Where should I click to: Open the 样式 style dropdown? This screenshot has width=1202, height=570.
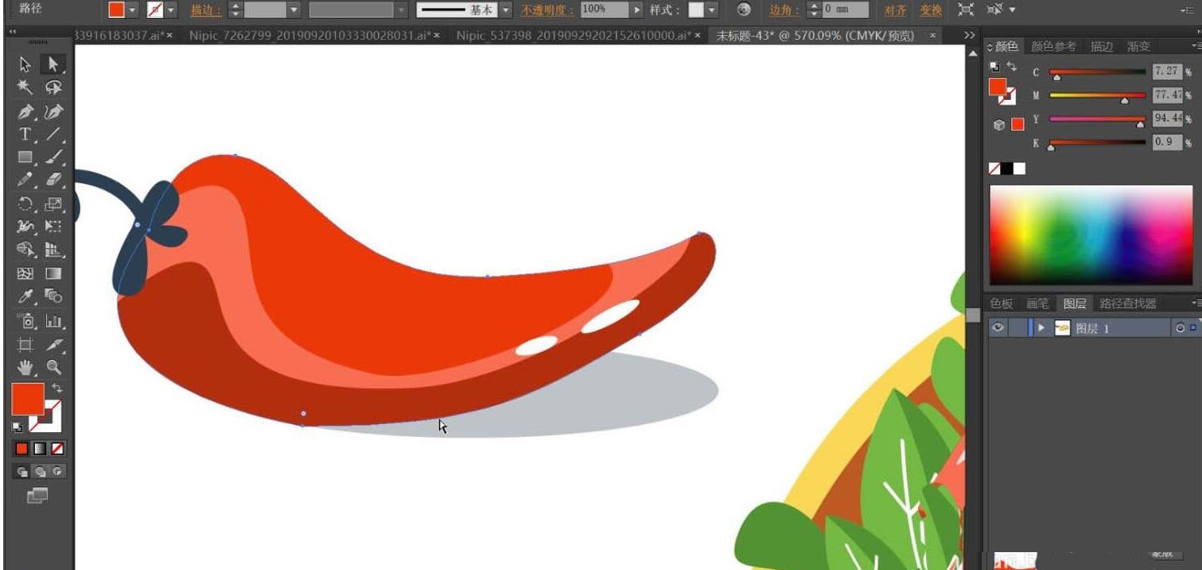click(x=712, y=10)
